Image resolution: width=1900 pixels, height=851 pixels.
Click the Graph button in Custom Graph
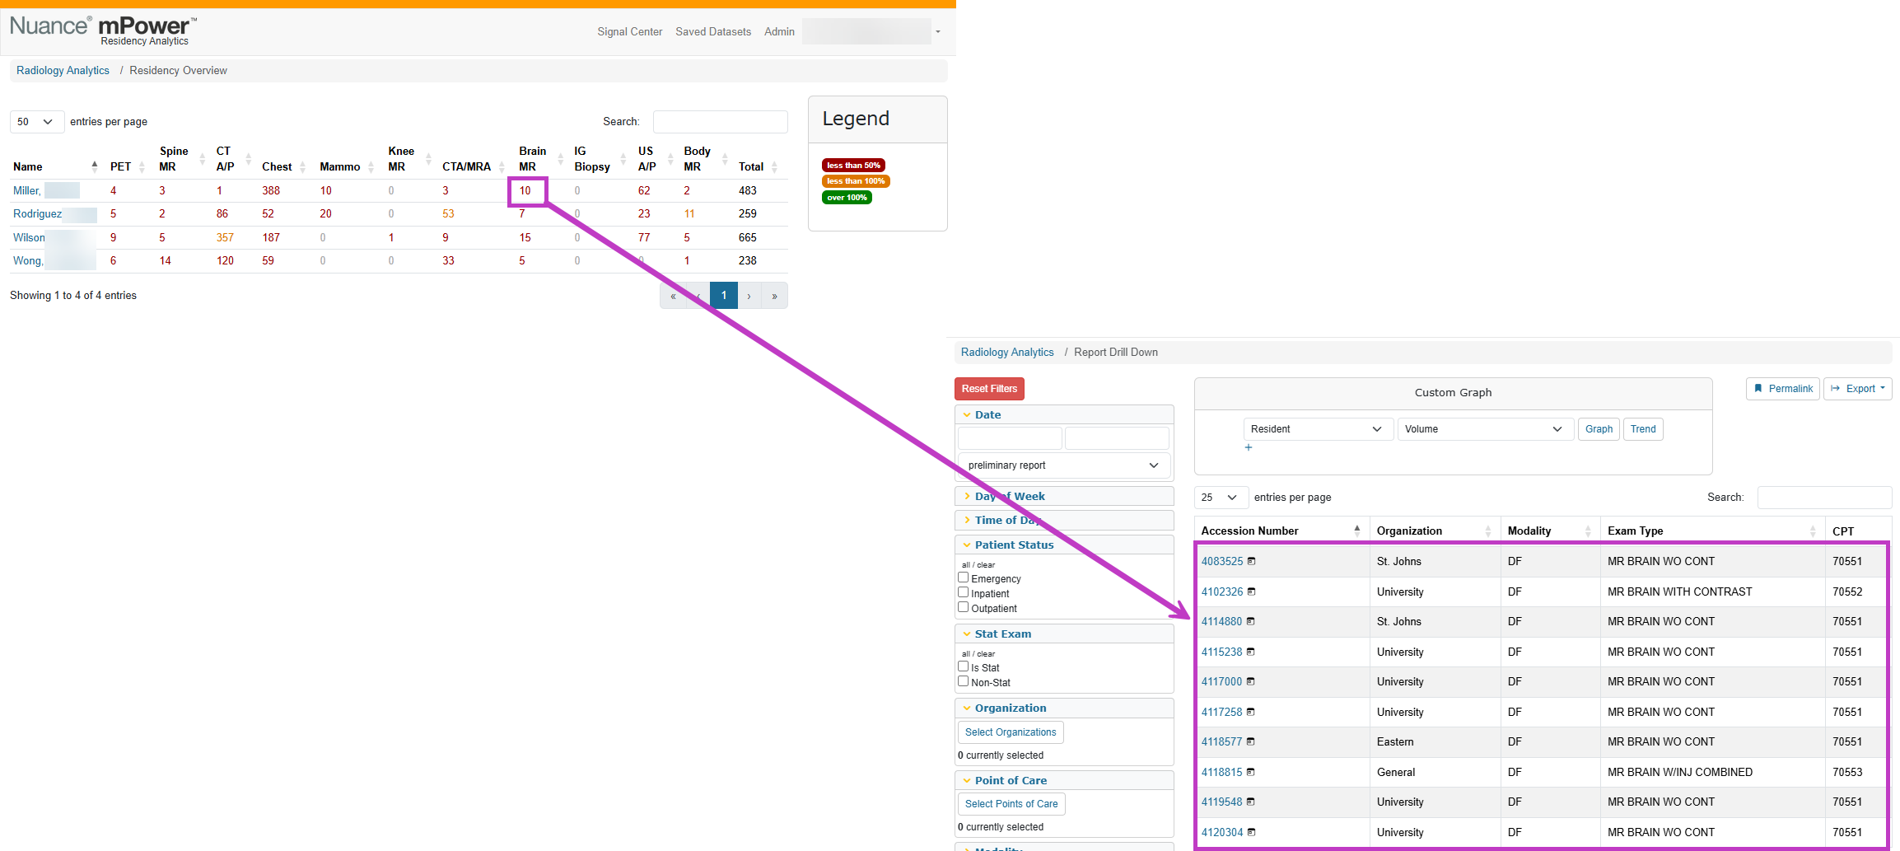click(1599, 429)
